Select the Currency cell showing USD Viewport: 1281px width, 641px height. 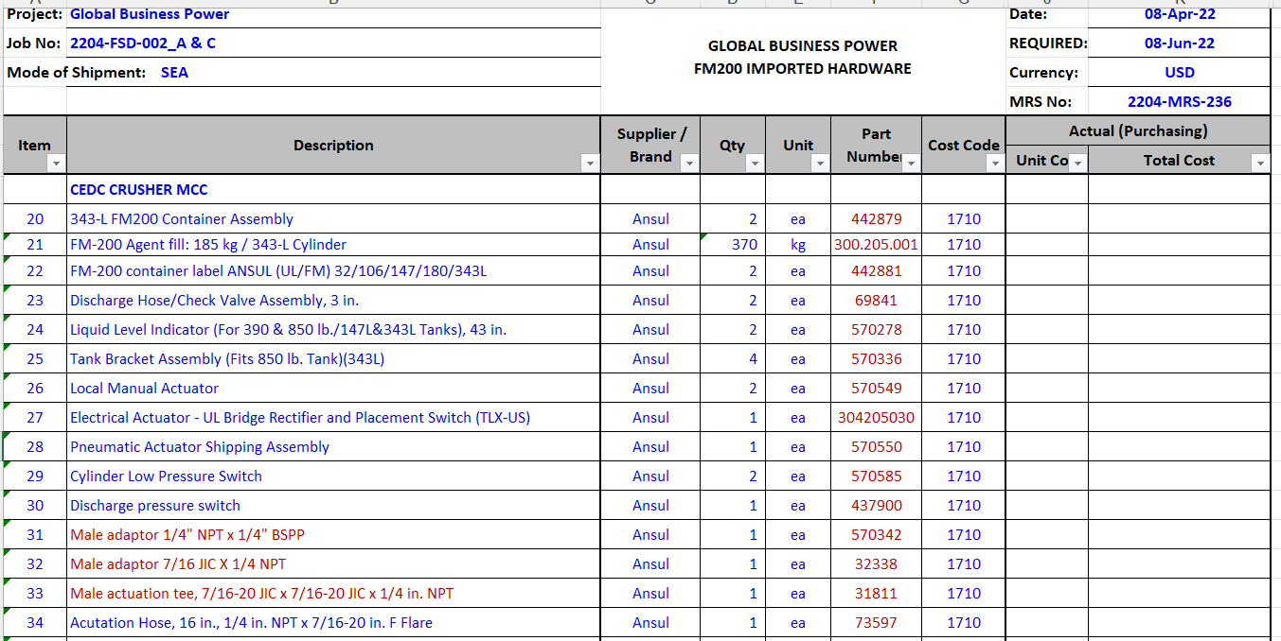coord(1179,73)
